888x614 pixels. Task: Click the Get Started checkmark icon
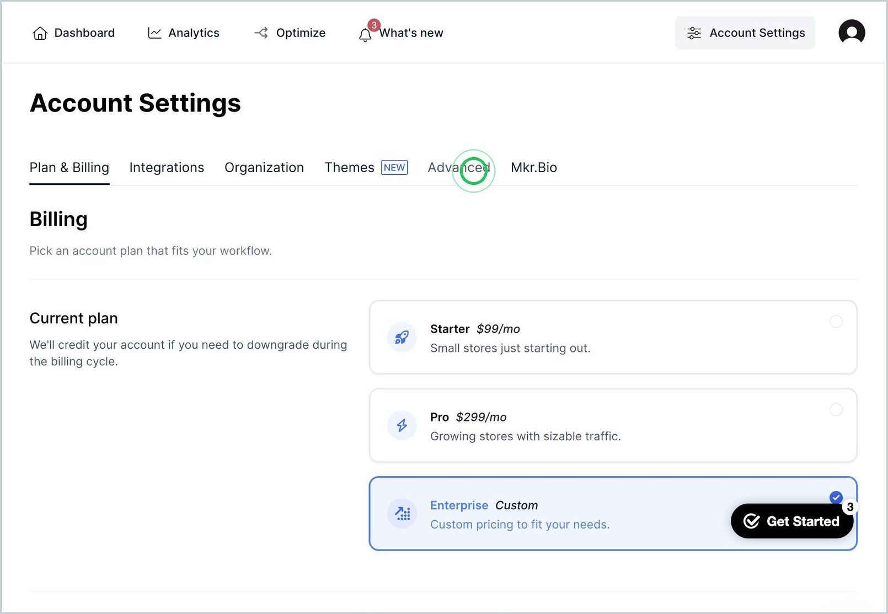coord(752,521)
